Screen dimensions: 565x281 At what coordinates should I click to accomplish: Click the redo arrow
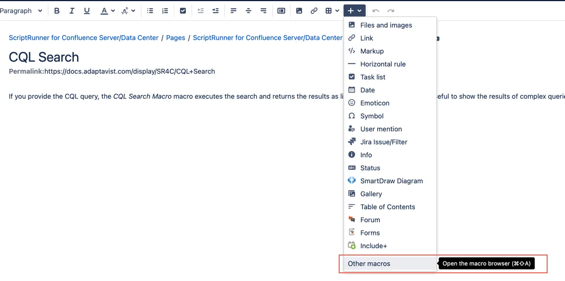[391, 11]
